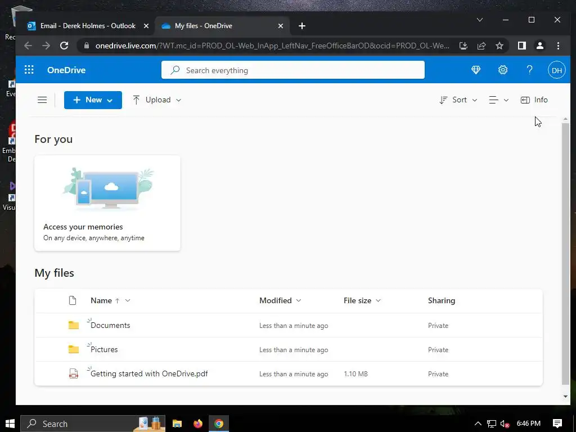The width and height of the screenshot is (576, 432).
Task: Click the browser address bar URL
Action: 272,46
